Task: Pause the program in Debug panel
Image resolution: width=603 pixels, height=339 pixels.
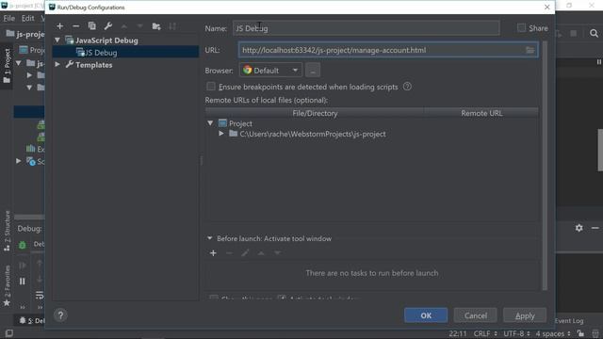Action: tap(23, 282)
